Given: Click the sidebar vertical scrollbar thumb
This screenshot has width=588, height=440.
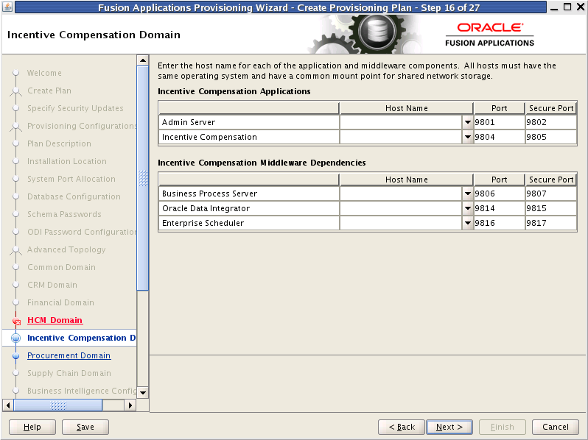Looking at the screenshot, I should tap(143, 178).
